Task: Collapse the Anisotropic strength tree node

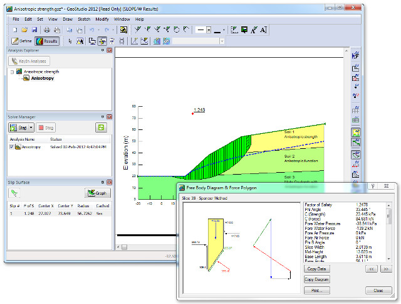Action: tap(12, 72)
